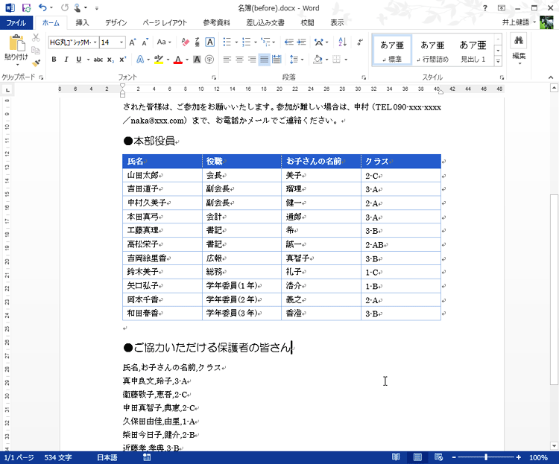
Task: Open borders dropdown arrow
Action: click(x=346, y=60)
